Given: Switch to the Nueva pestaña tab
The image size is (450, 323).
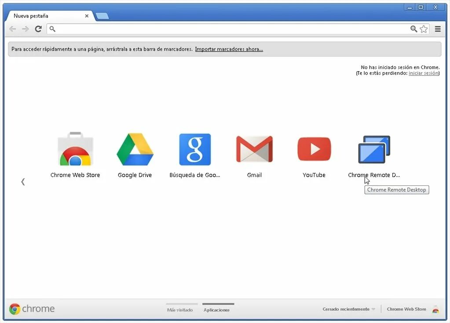Looking at the screenshot, I should [49, 16].
